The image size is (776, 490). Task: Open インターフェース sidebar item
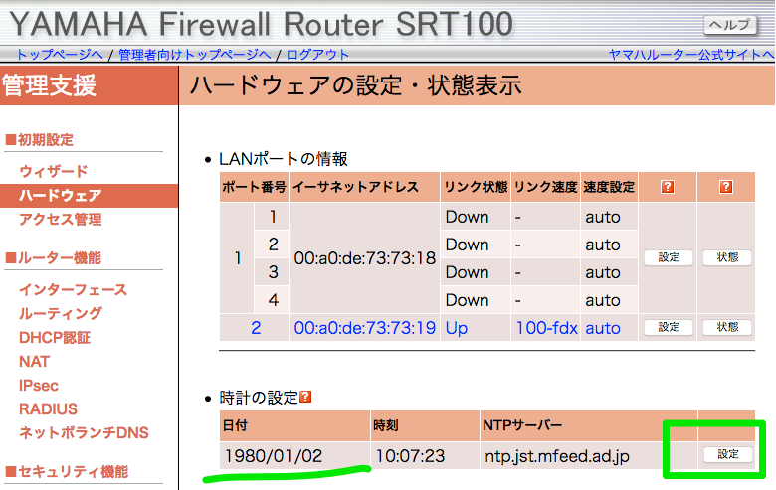click(x=74, y=290)
